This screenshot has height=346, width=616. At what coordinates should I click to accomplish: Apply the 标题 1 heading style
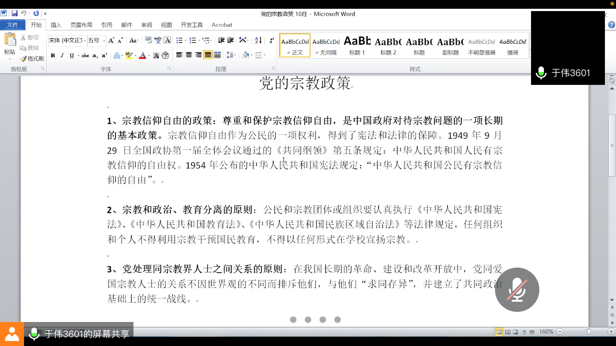(357, 46)
